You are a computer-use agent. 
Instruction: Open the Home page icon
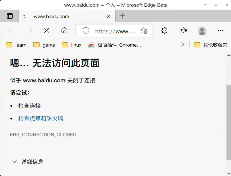tap(64, 30)
